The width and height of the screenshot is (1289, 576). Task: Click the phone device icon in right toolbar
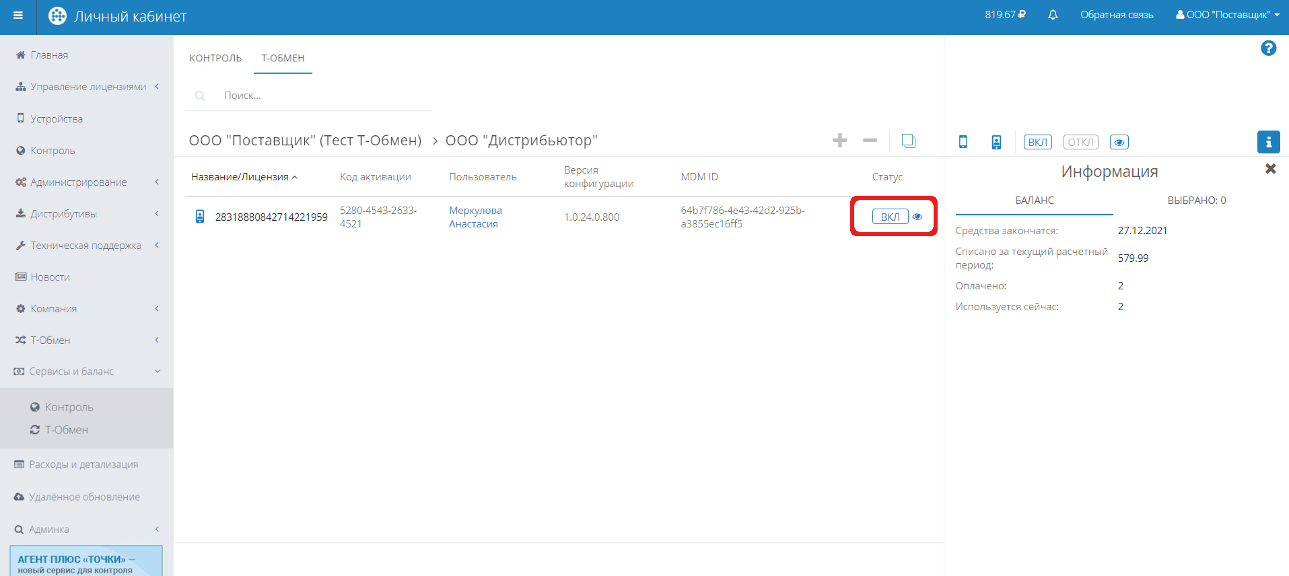point(963,142)
